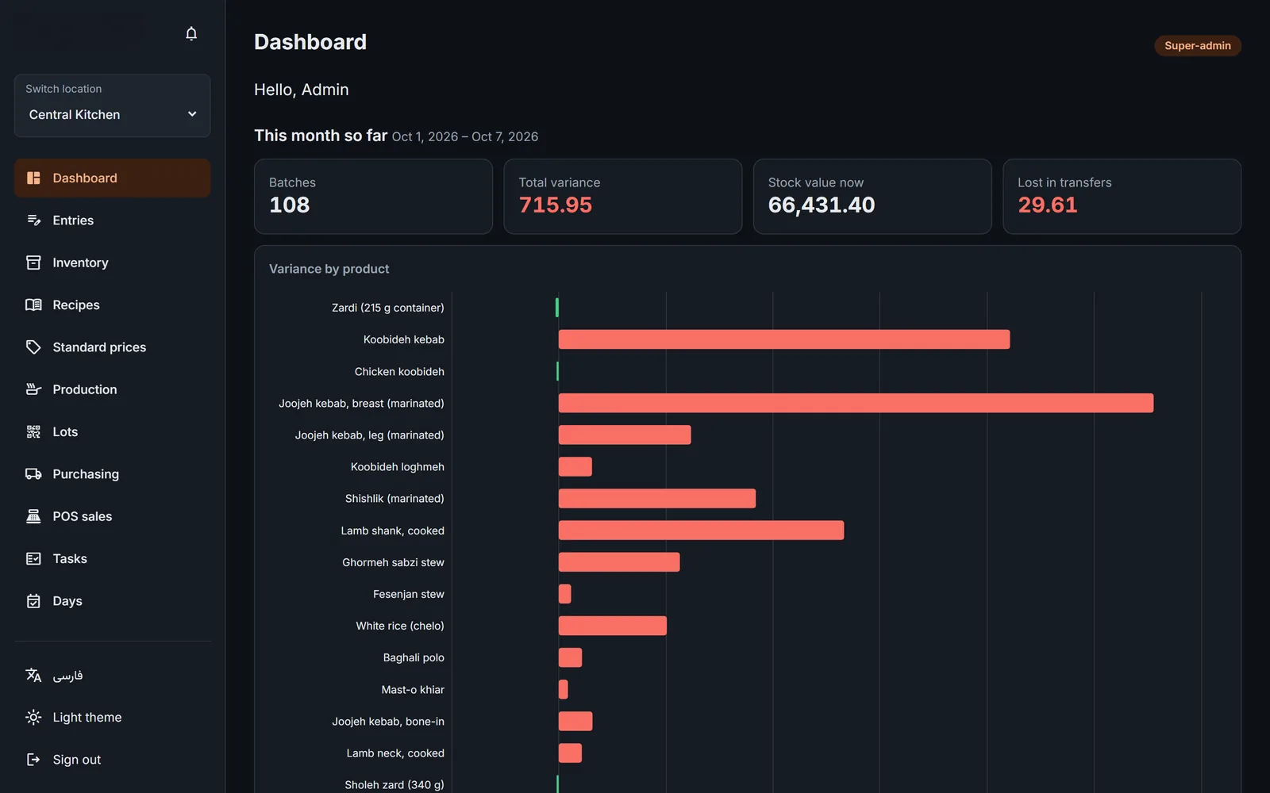1270x793 pixels.
Task: Click the Joojeh kebab breast variance bar
Action: click(856, 403)
